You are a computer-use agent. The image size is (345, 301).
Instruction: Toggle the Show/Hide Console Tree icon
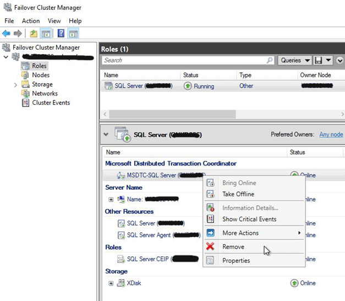click(46, 34)
